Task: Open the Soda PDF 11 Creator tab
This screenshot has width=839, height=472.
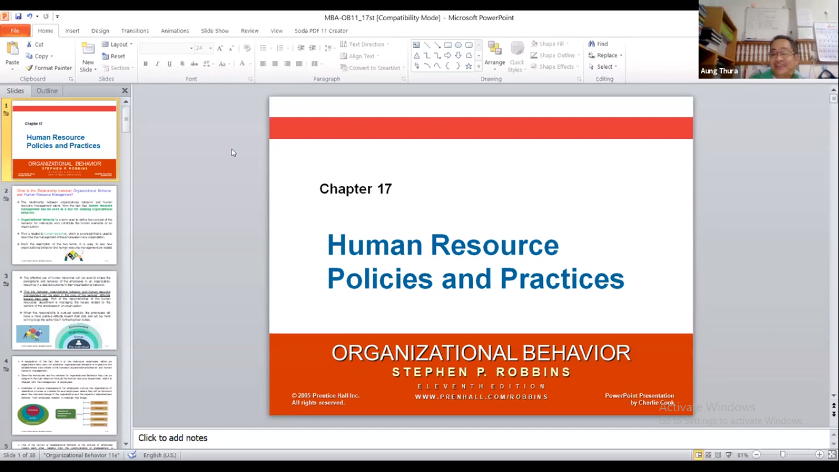Action: pyautogui.click(x=321, y=31)
